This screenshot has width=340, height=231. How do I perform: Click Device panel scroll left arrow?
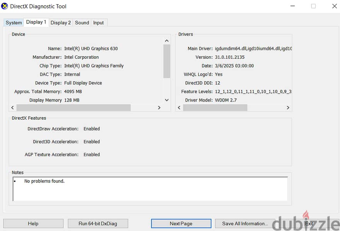pos(13,108)
